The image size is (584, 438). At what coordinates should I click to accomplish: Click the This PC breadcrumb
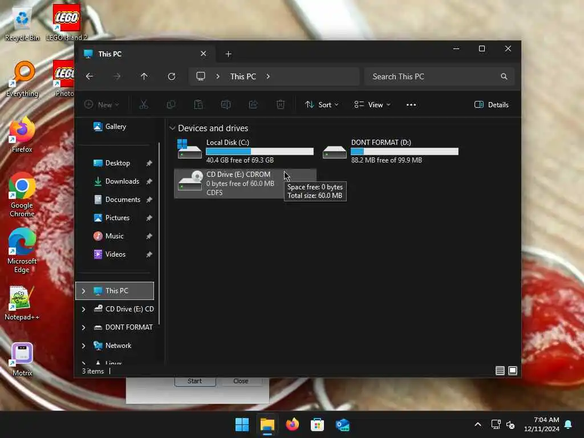pos(243,76)
